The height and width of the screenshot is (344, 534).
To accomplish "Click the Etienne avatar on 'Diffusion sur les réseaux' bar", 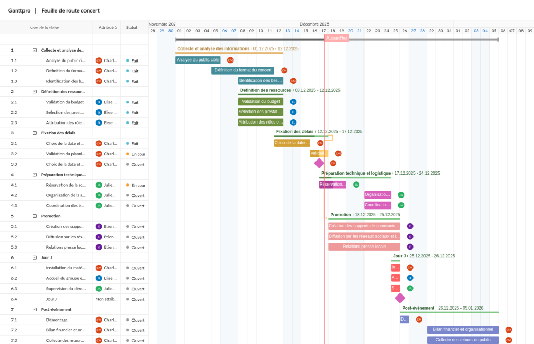I will click(410, 236).
